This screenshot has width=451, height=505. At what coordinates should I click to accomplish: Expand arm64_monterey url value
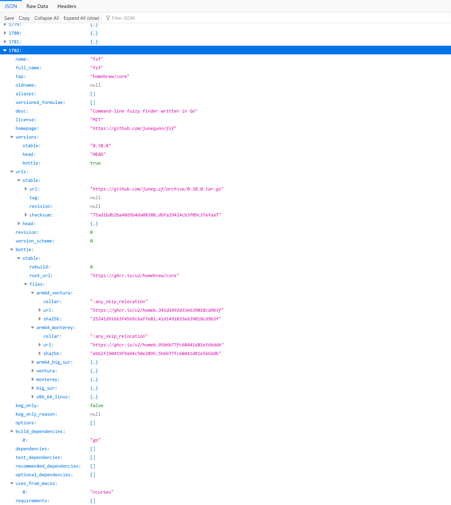coord(39,345)
